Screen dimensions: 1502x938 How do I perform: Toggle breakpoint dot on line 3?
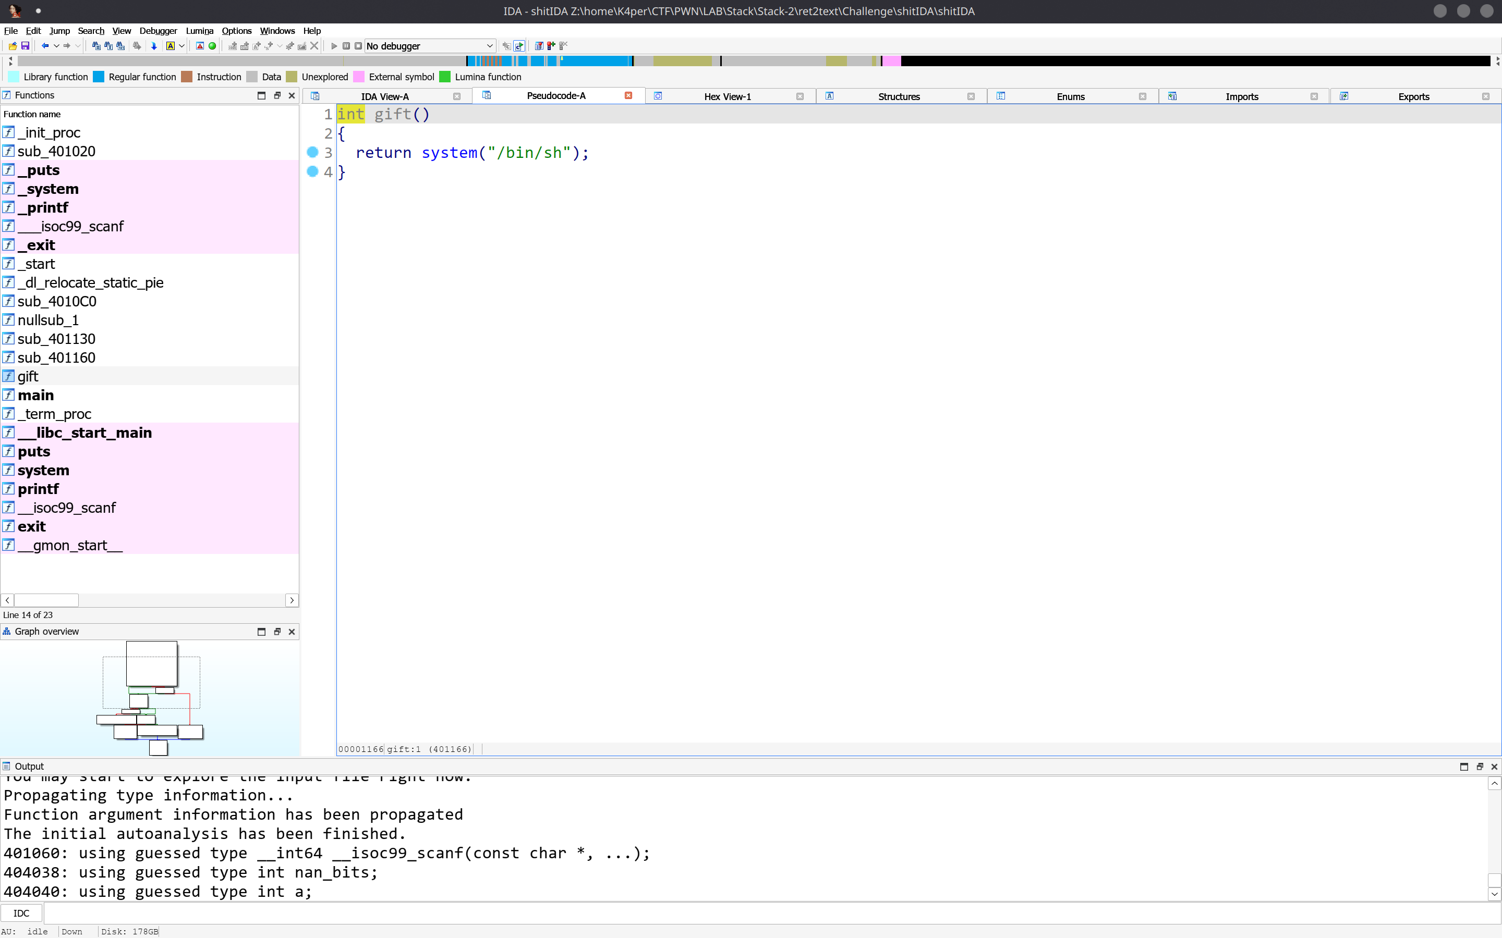tap(313, 152)
